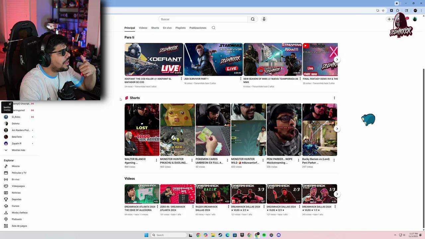Open Deportes sidebar entry

pyautogui.click(x=17, y=199)
